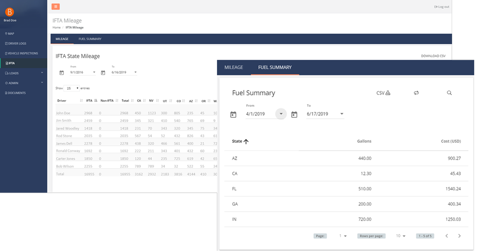Click the Download CSV button
The width and height of the screenshot is (482, 251).
[433, 56]
